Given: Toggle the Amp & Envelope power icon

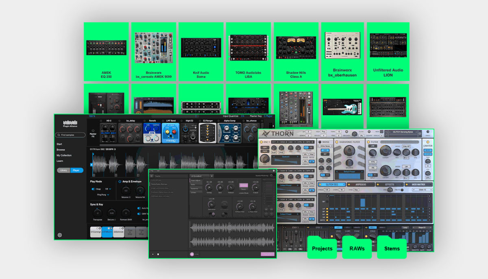Looking at the screenshot, I should (120, 181).
